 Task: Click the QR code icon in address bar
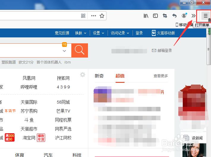[x=83, y=16]
